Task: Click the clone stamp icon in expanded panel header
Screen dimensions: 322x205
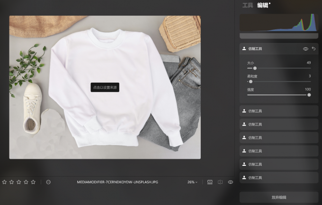Action: tap(244, 49)
